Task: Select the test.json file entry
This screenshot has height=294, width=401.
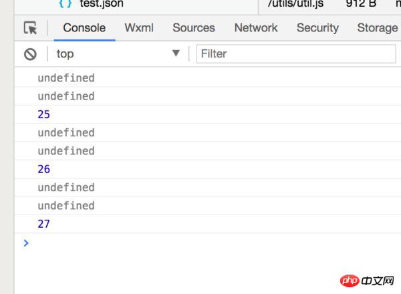Action: (102, 3)
